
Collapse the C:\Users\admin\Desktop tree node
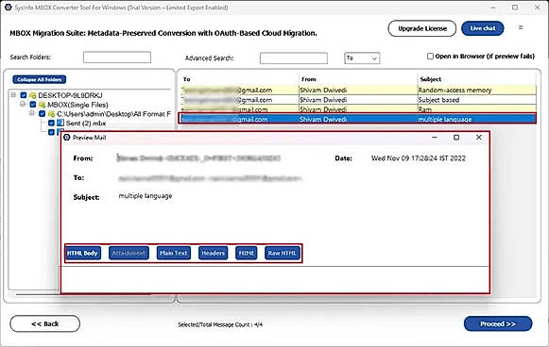32,113
